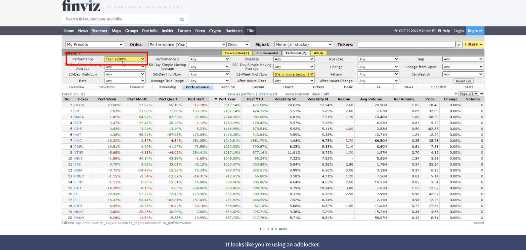Click the search magnifier icon
The height and width of the screenshot is (250, 526).
(182, 19)
